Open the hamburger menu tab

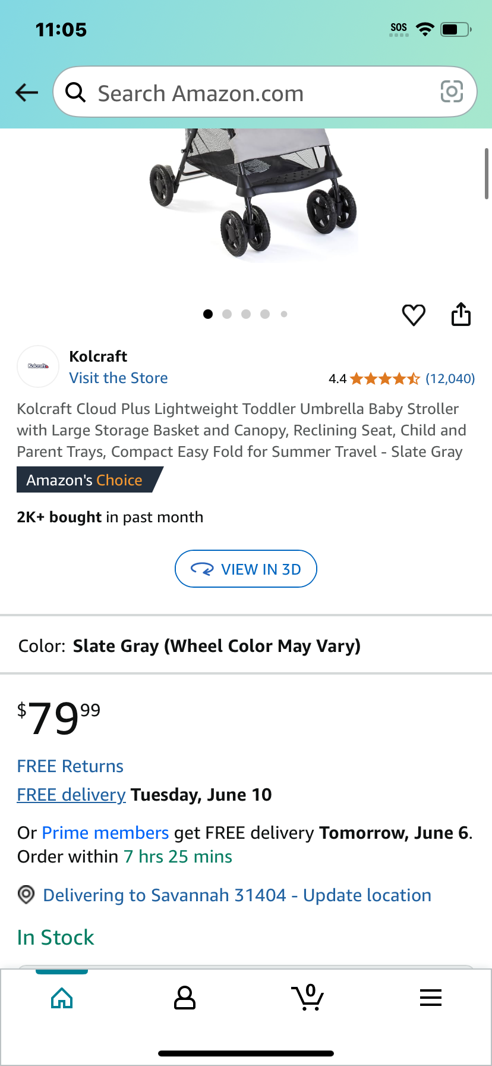coord(431,998)
